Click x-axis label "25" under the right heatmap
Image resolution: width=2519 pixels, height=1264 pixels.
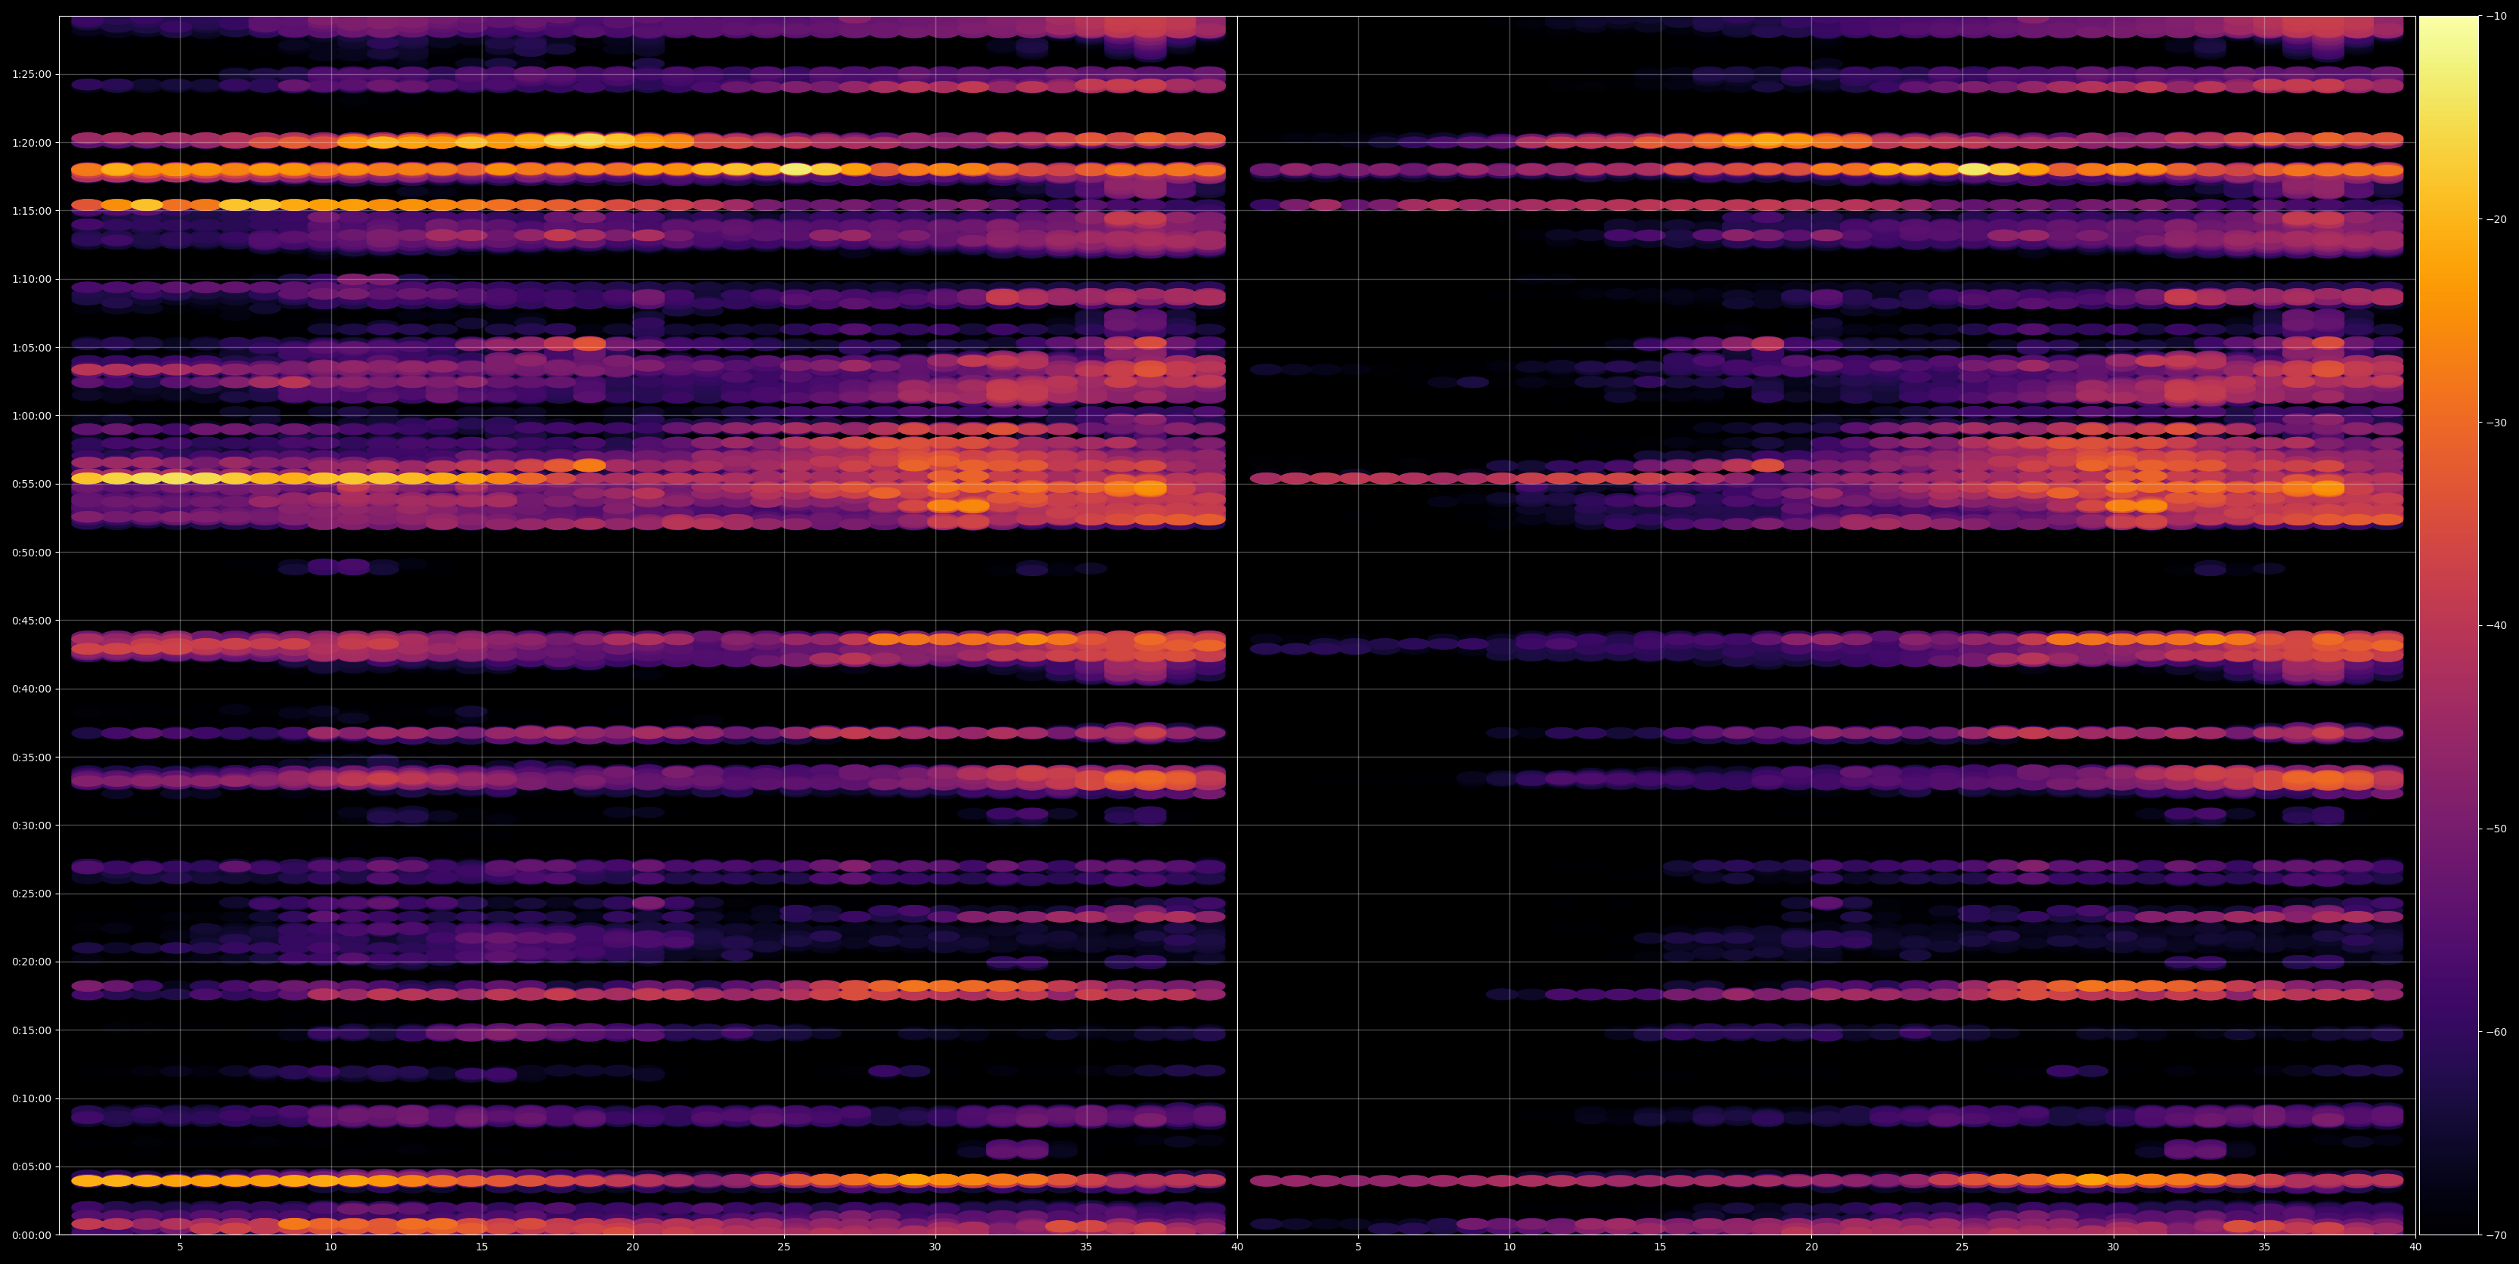1962,1247
